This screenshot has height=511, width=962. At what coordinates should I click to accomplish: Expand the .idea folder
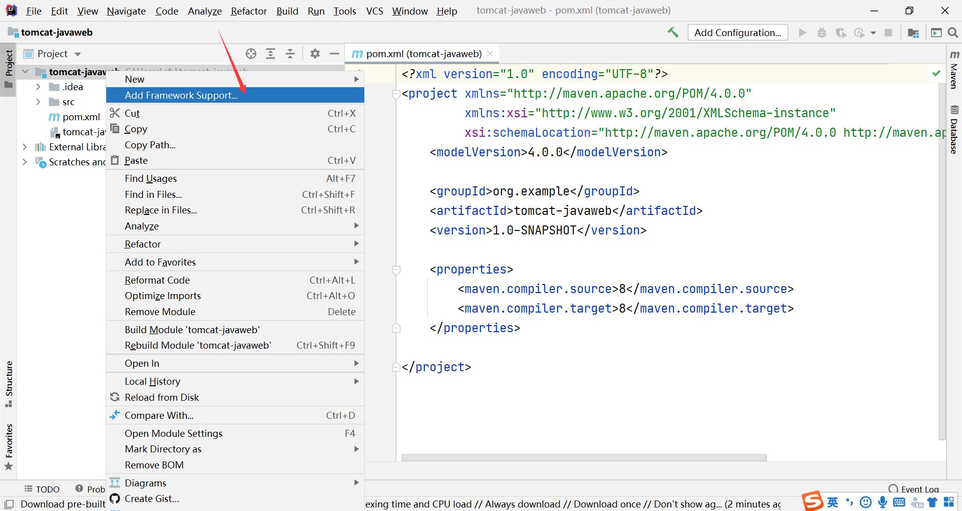point(38,87)
